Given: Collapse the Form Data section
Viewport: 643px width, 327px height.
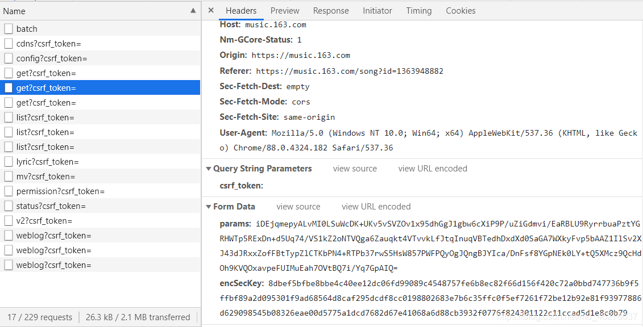Looking at the screenshot, I should click(x=209, y=207).
